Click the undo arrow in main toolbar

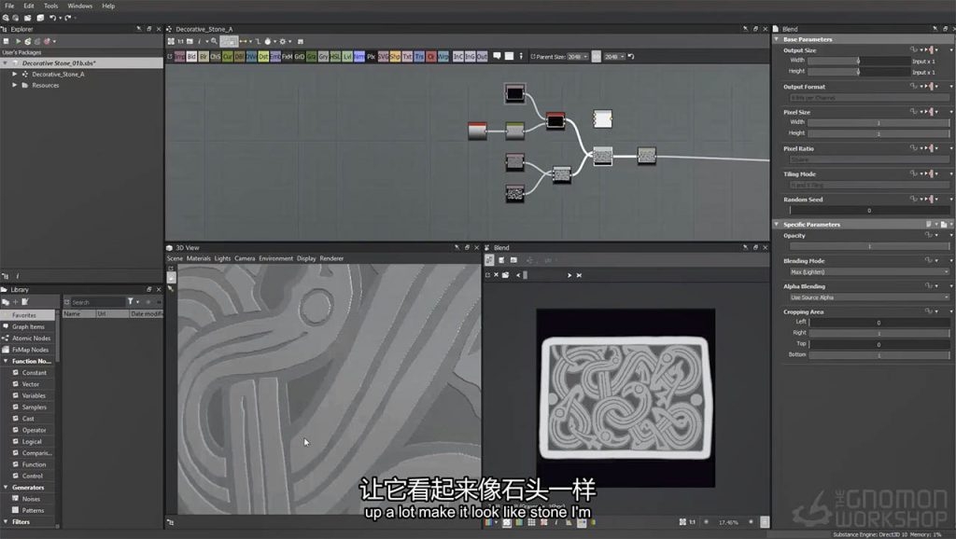click(x=53, y=18)
